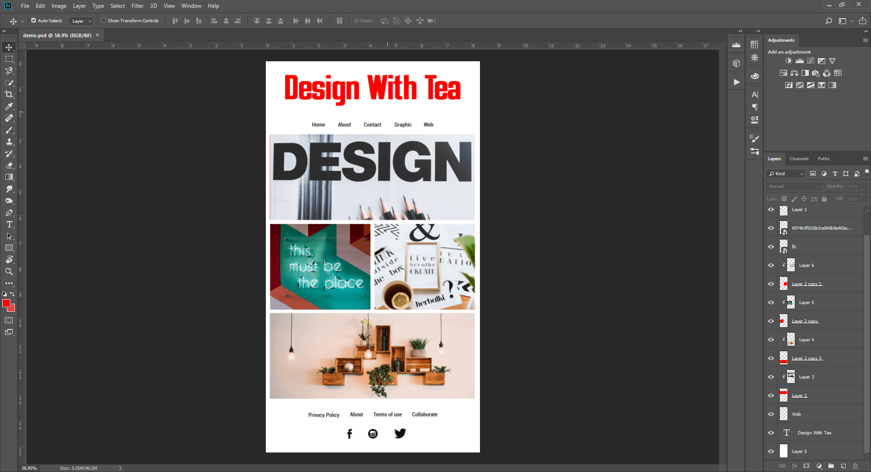Select the Type tool

pyautogui.click(x=9, y=224)
